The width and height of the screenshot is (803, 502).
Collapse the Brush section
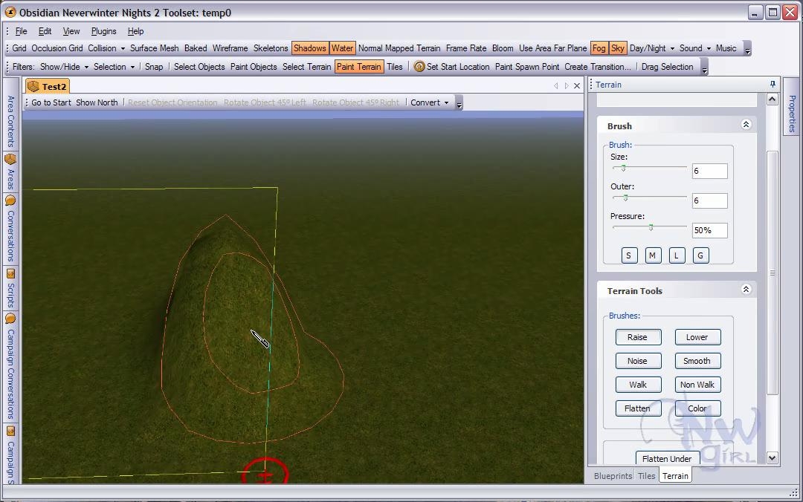click(746, 125)
